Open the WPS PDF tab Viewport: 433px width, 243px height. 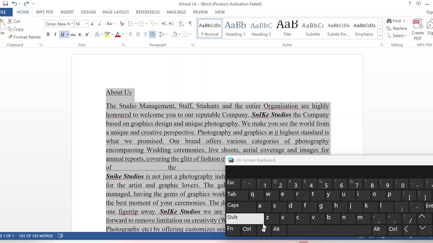coord(45,12)
